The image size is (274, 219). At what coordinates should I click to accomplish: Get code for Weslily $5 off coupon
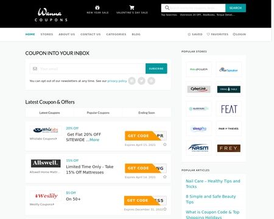(x=146, y=201)
